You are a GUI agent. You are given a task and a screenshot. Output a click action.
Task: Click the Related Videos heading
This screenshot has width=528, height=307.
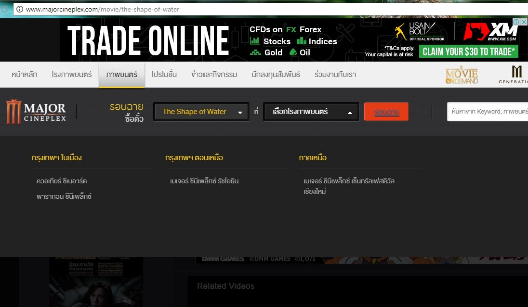(x=225, y=286)
